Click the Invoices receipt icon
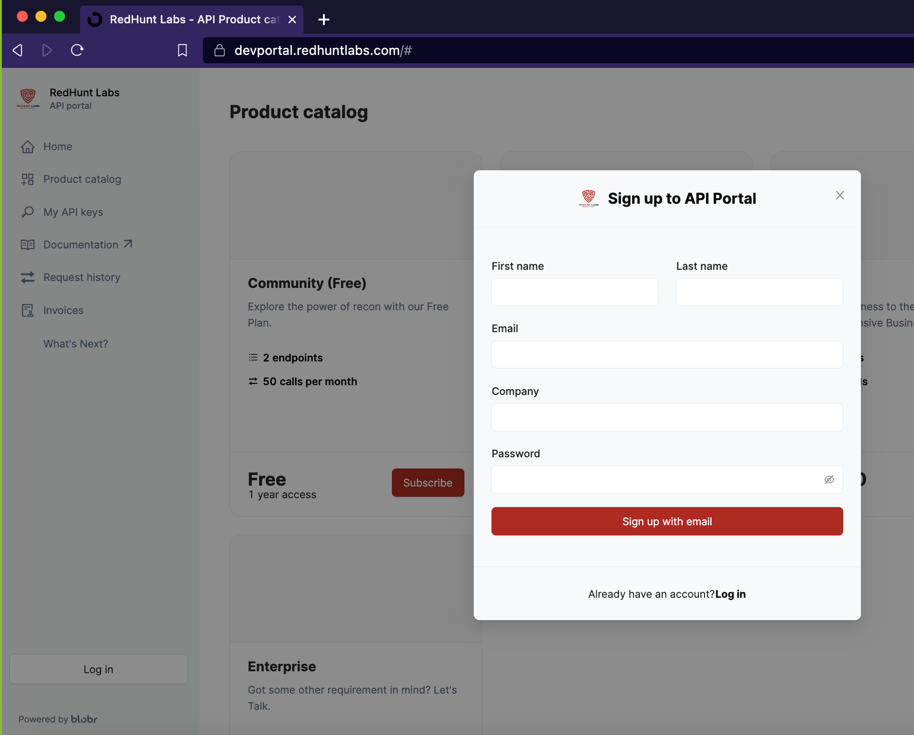The height and width of the screenshot is (735, 914). pos(27,310)
